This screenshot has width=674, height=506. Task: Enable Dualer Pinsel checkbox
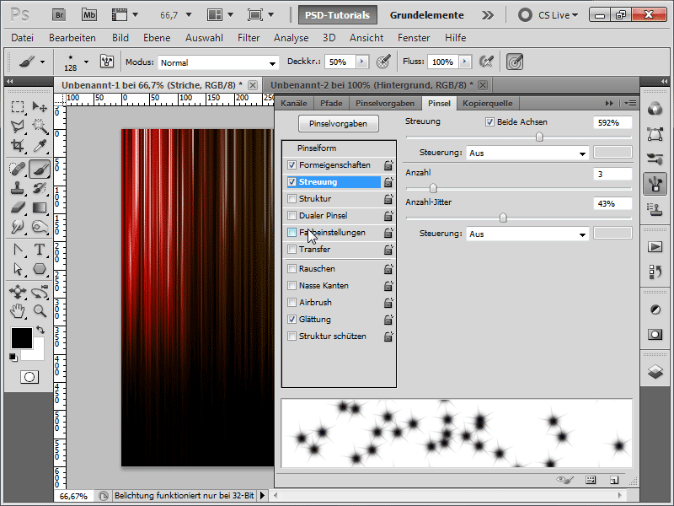point(292,215)
